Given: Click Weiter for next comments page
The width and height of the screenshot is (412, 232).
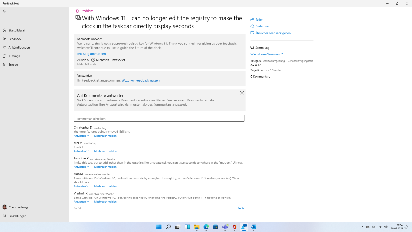Looking at the screenshot, I should (x=241, y=208).
